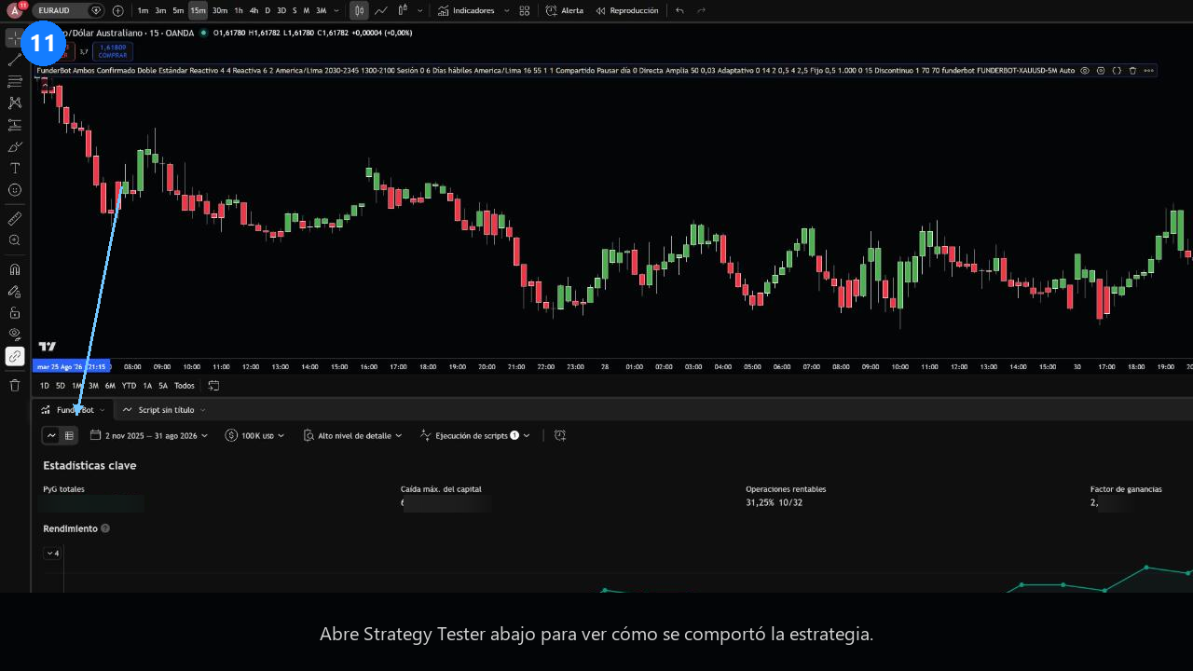Collapse the Rendimiento chart series selector
Viewport: 1193px width, 671px height.
click(52, 554)
